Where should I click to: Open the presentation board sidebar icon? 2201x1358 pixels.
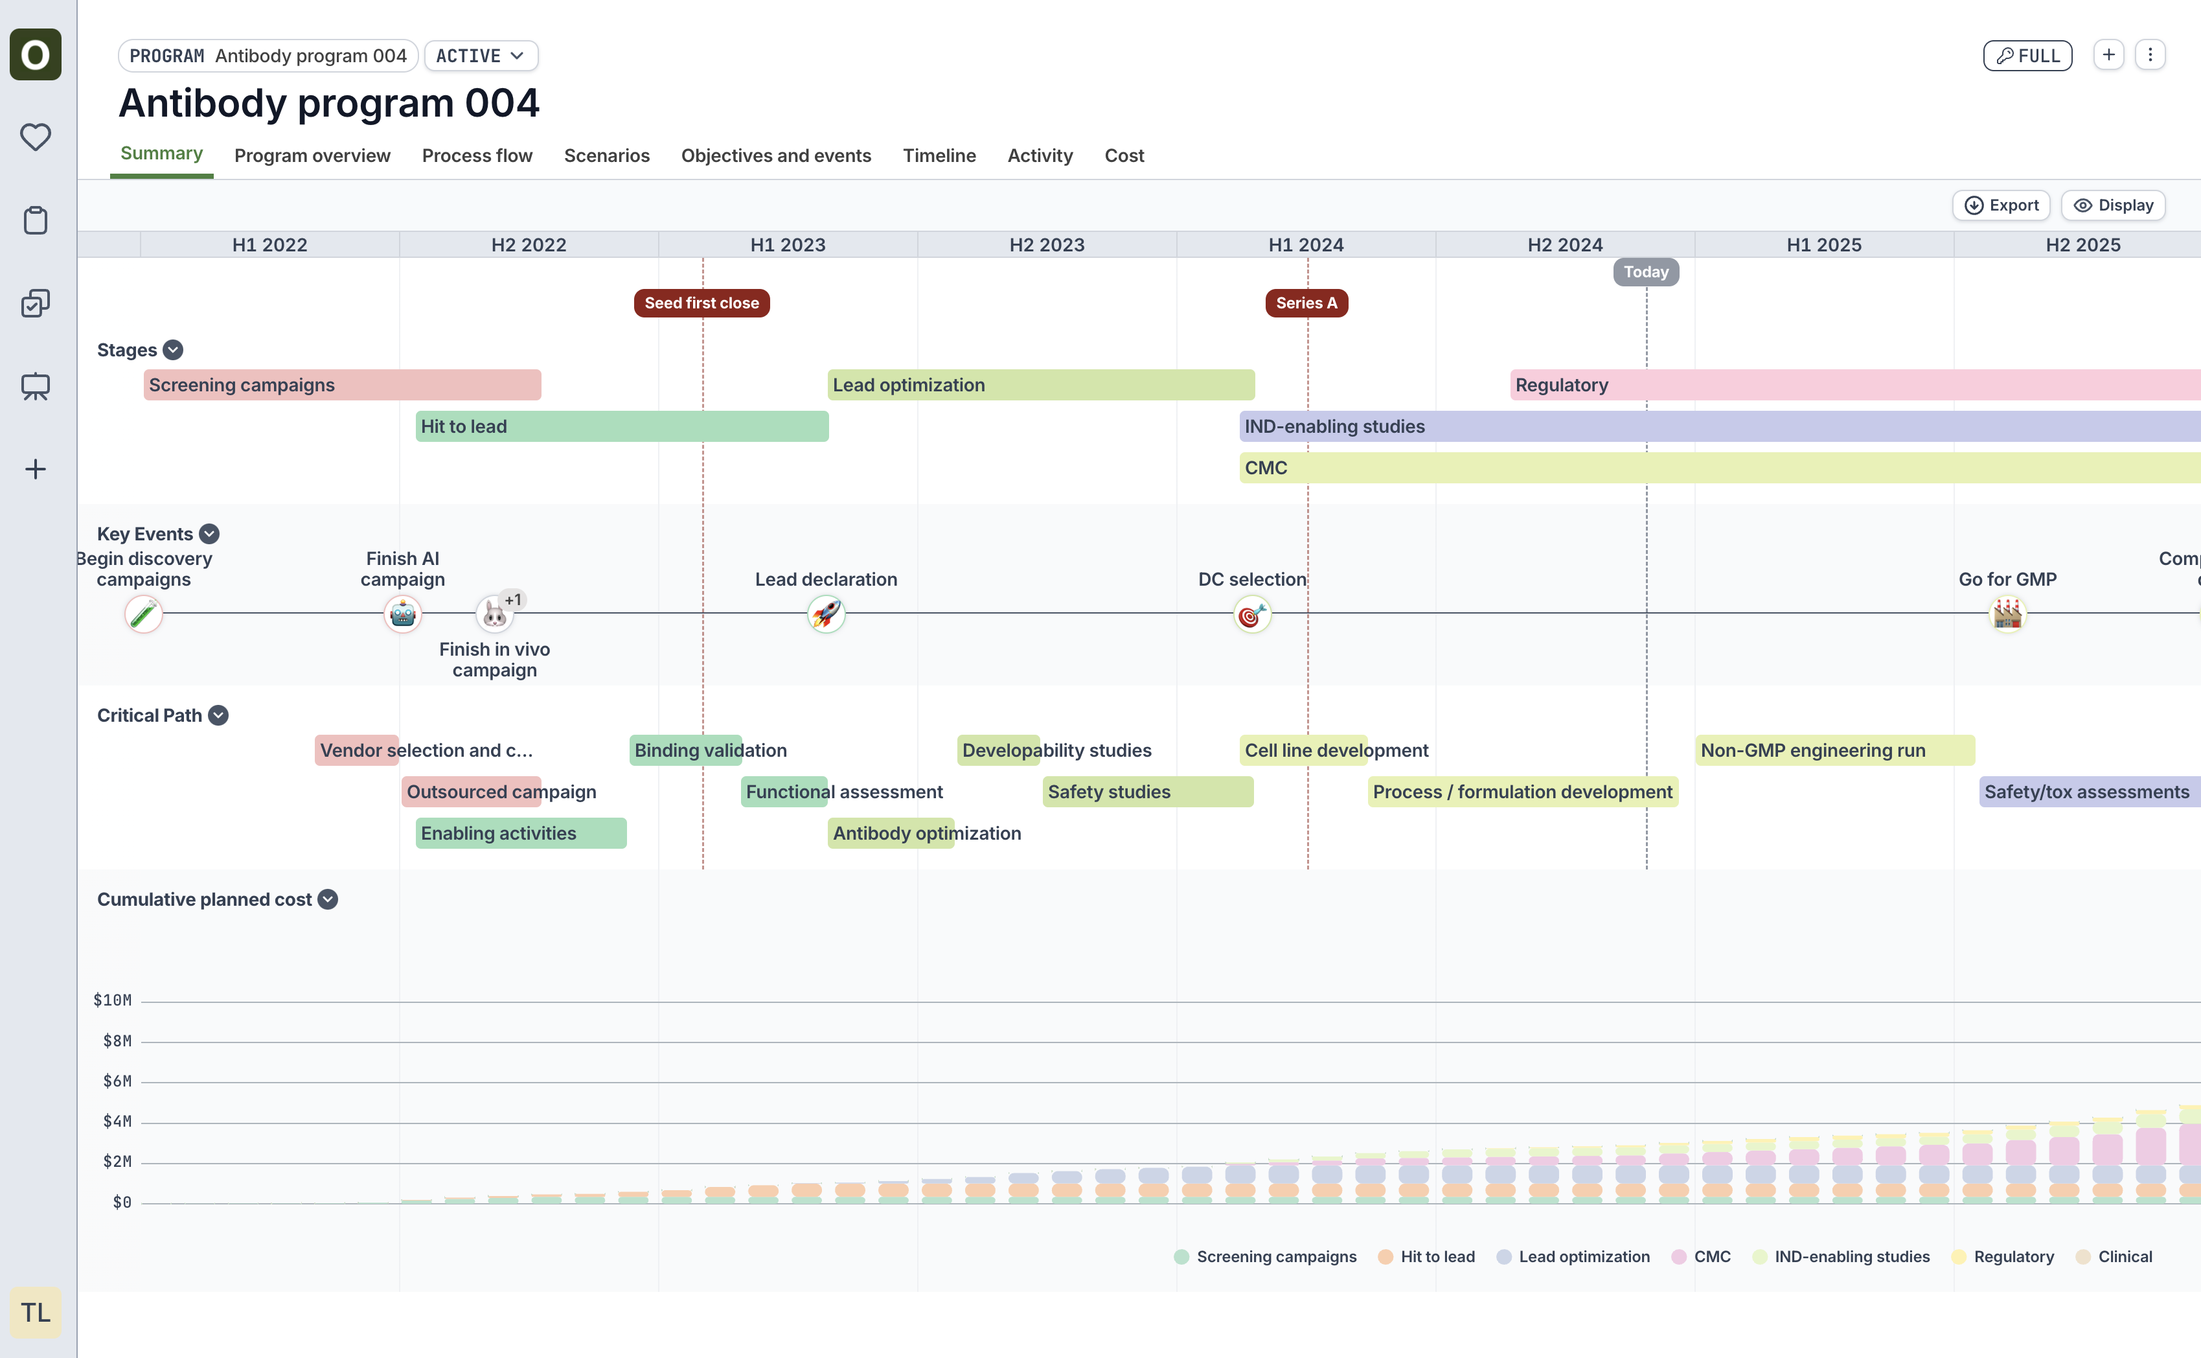(35, 386)
